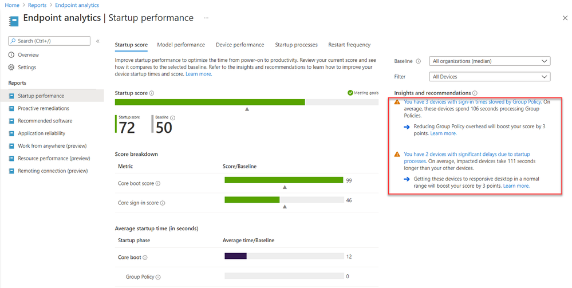The height and width of the screenshot is (288, 572).
Task: Expand the Baseline organizations dropdown
Action: click(x=490, y=61)
